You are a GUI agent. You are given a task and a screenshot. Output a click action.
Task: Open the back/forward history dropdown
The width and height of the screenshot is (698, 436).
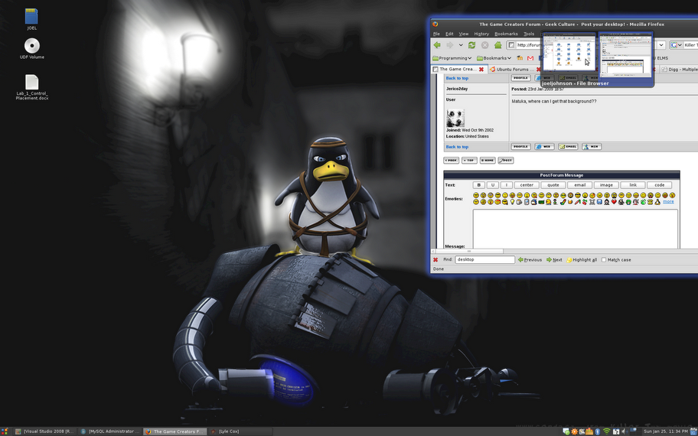[461, 45]
